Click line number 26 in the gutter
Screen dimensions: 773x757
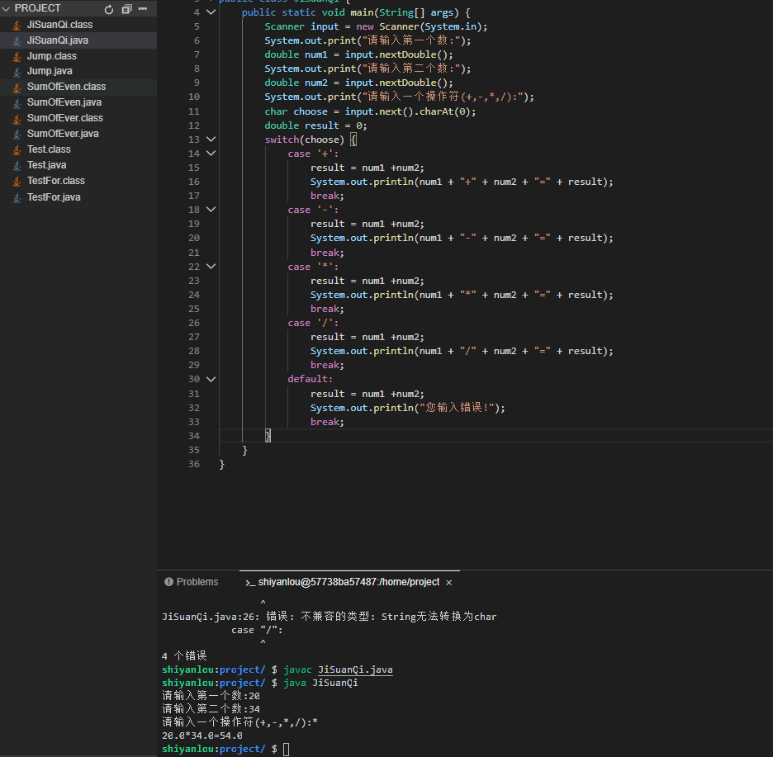click(x=194, y=323)
